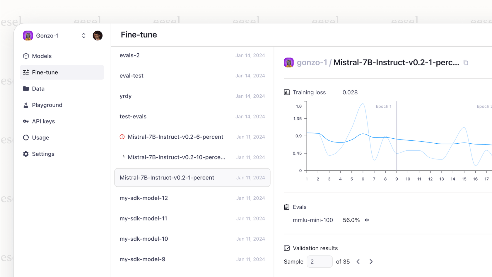
Task: Open the Gonzo-1 workspace switcher
Action: pyautogui.click(x=84, y=35)
